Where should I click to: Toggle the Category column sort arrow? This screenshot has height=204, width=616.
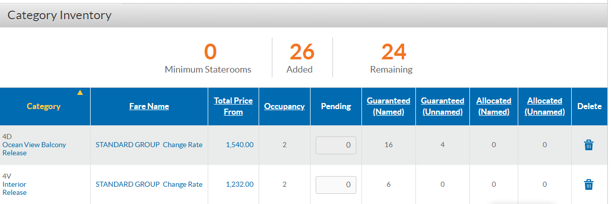coord(80,92)
